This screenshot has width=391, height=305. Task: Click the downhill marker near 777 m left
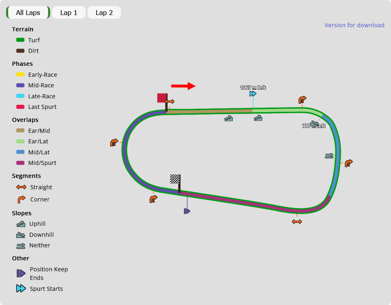pos(314,123)
